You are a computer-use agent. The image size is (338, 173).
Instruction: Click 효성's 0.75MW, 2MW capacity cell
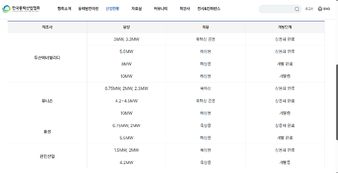tap(126, 125)
